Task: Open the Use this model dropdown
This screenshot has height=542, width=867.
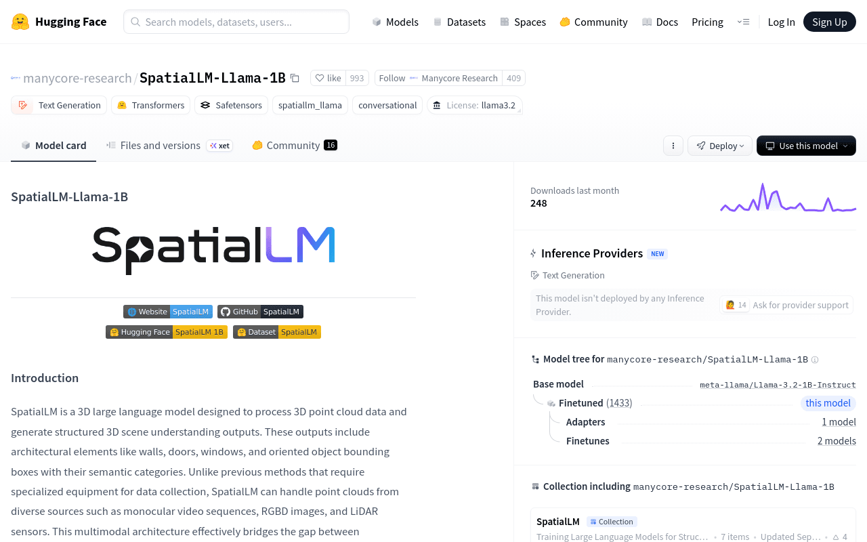Action: click(806, 146)
